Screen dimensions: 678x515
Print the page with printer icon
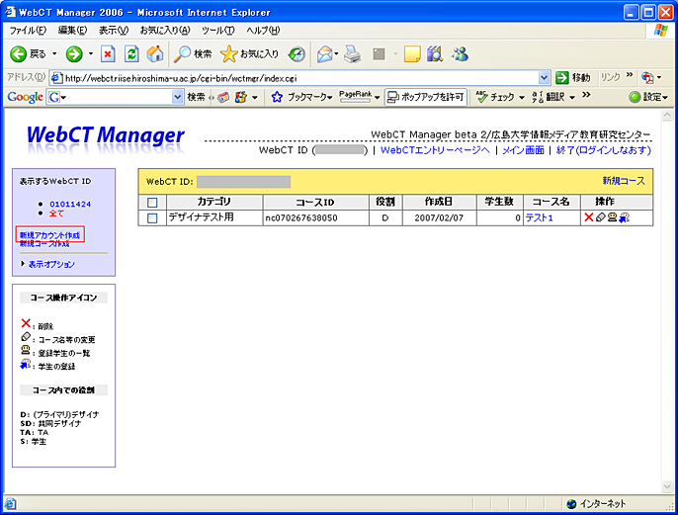click(353, 54)
